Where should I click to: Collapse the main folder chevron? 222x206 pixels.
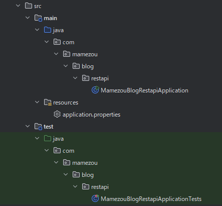point(28,18)
